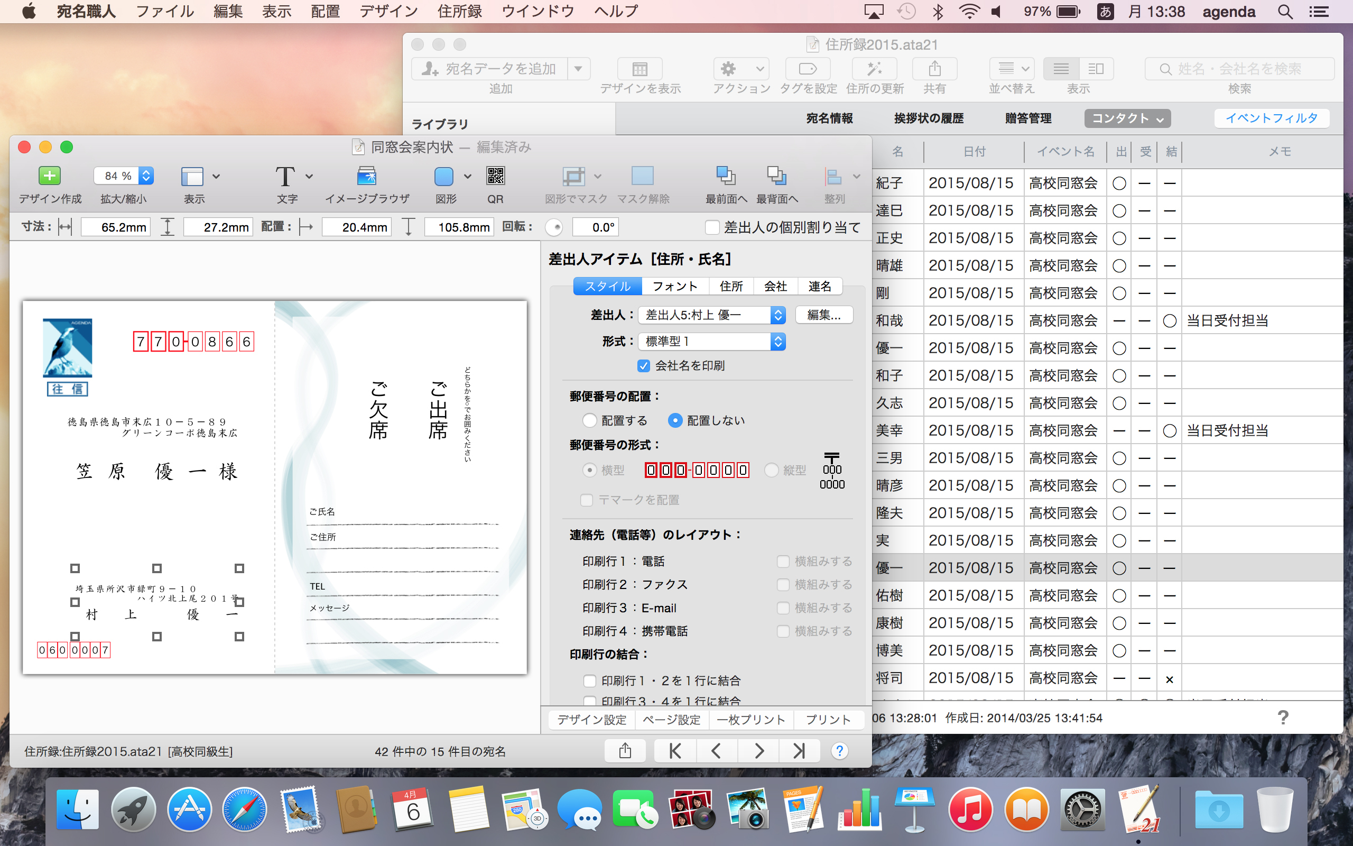Go to next record arrow
The width and height of the screenshot is (1353, 846).
pyautogui.click(x=758, y=750)
